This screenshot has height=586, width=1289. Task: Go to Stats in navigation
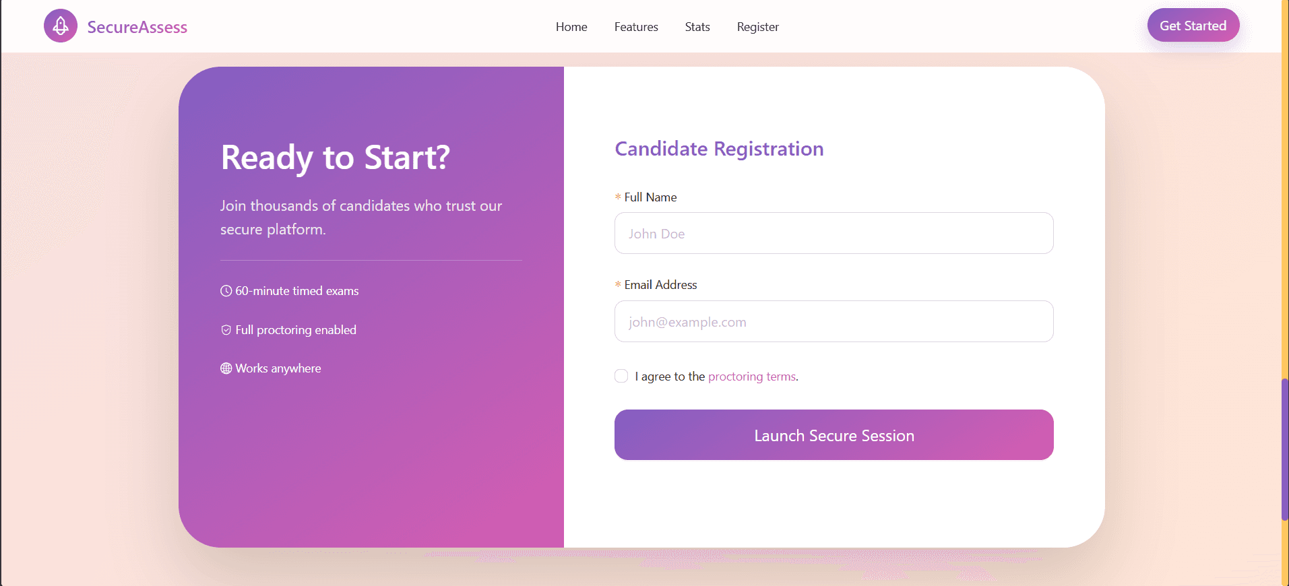tap(697, 27)
